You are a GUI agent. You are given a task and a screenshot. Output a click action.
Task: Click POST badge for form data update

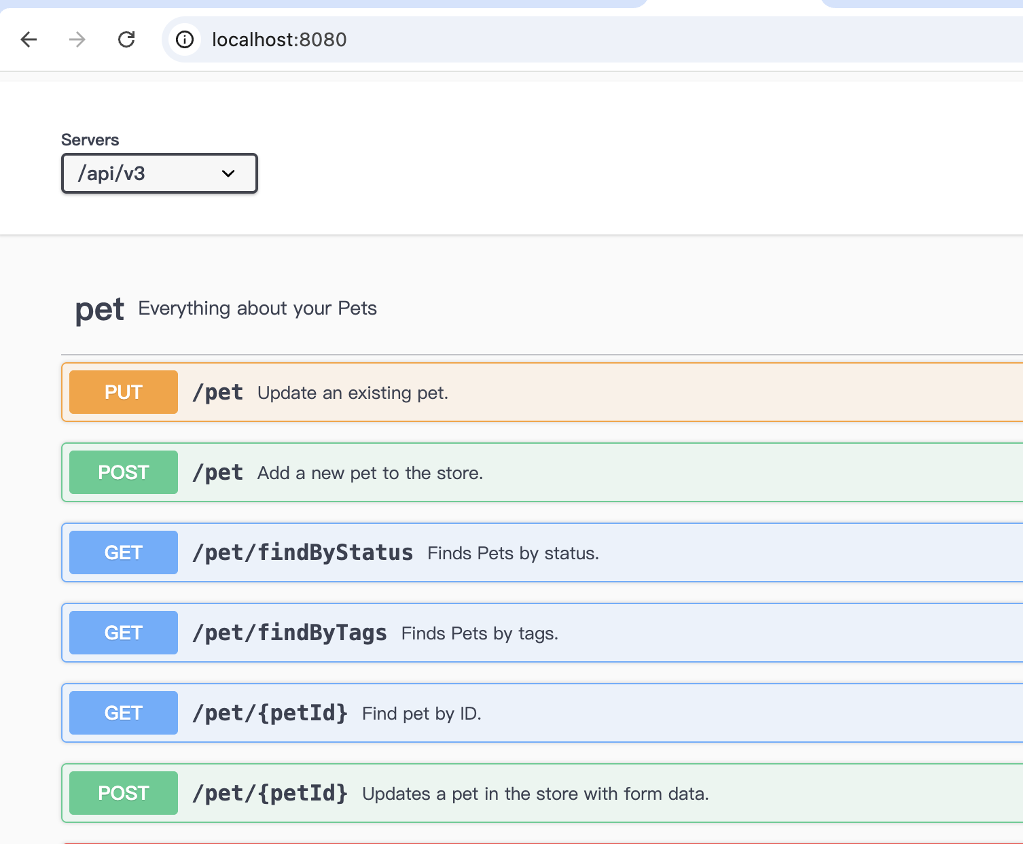124,793
